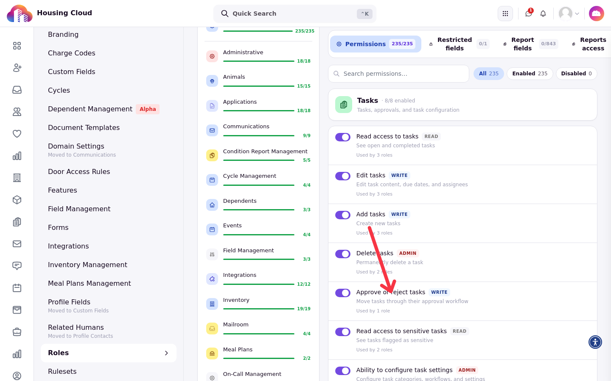Select the Condition Report Management category
Image resolution: width=611 pixels, height=381 pixels.
point(258,155)
